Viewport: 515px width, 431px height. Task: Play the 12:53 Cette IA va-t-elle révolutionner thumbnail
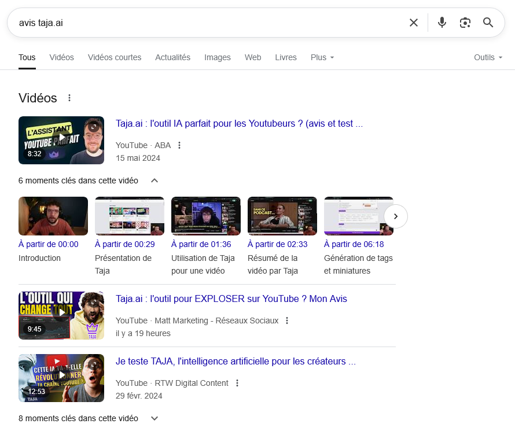(x=61, y=378)
